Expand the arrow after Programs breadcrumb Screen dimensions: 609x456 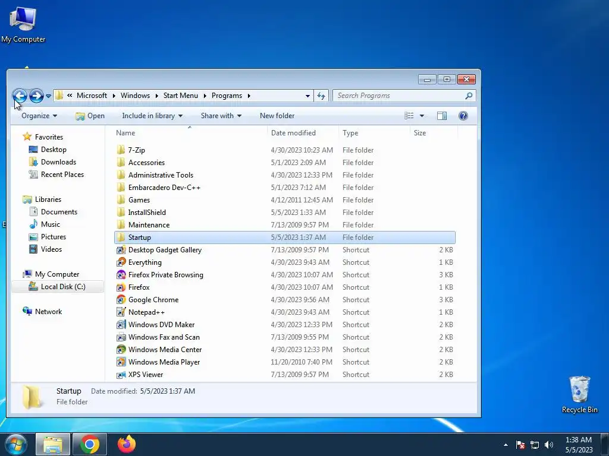[x=249, y=96]
